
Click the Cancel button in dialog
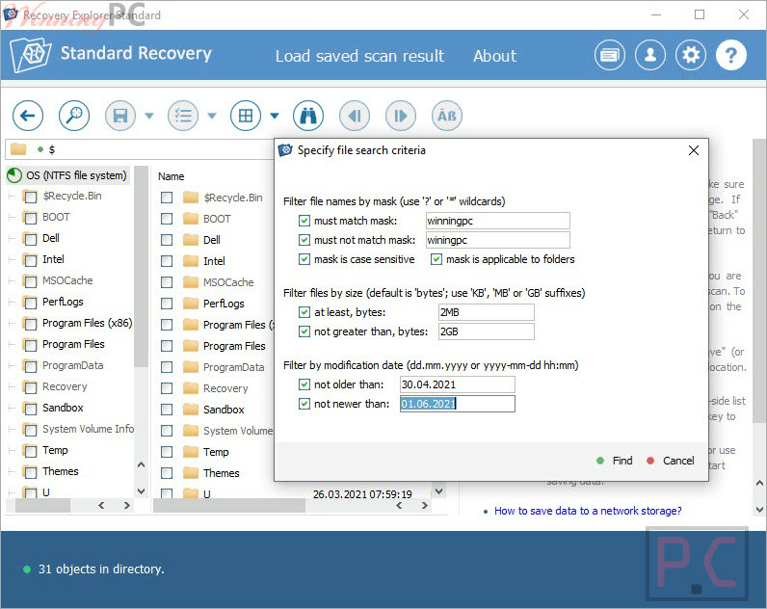click(671, 461)
